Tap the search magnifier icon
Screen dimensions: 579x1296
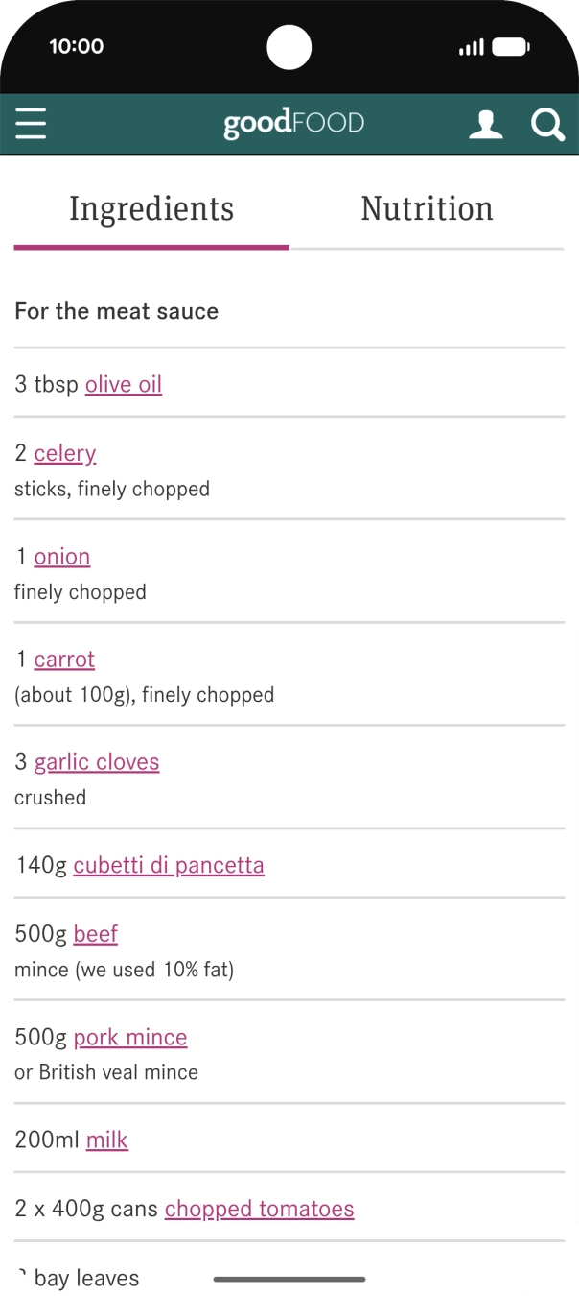[547, 125]
